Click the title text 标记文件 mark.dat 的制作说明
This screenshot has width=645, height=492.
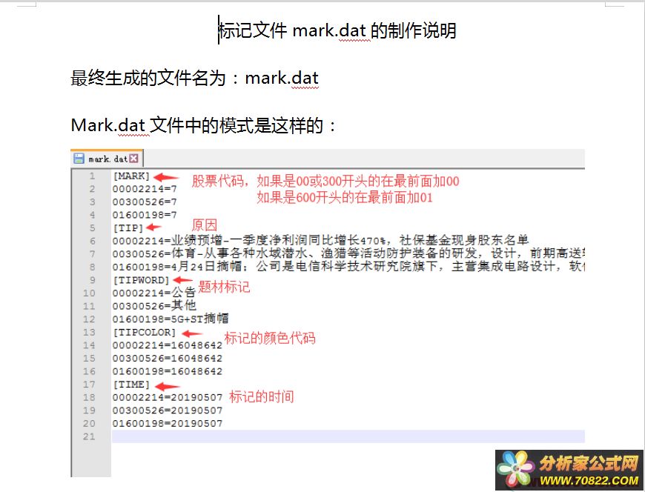(x=337, y=30)
